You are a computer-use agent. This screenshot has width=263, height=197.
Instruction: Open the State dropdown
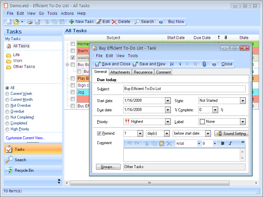tap(242, 100)
